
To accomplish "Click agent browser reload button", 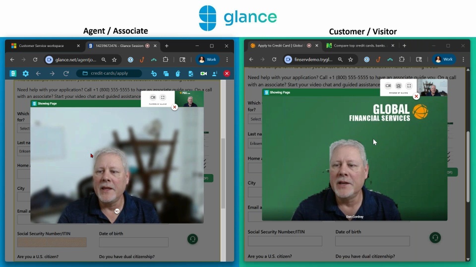I will [35, 60].
